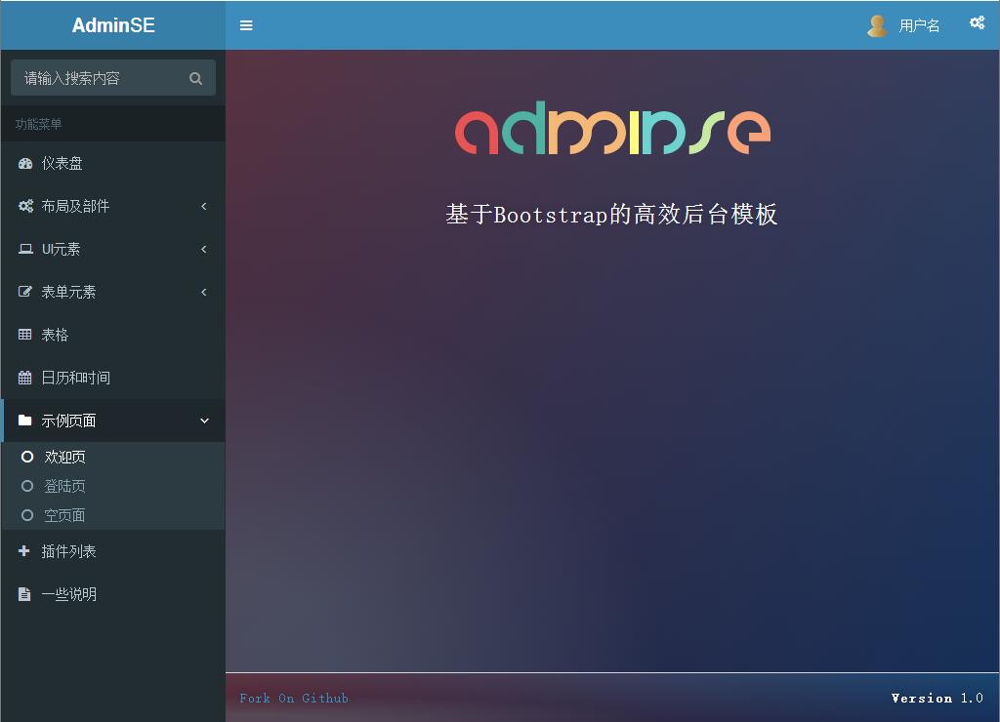This screenshot has width=1000, height=722.
Task: Click the 一些说明 document icon
Action: [24, 594]
